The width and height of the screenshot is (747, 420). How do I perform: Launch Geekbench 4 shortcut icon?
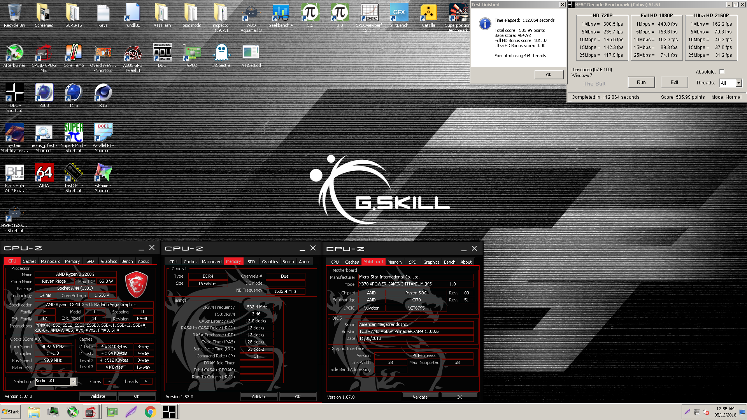point(281,16)
